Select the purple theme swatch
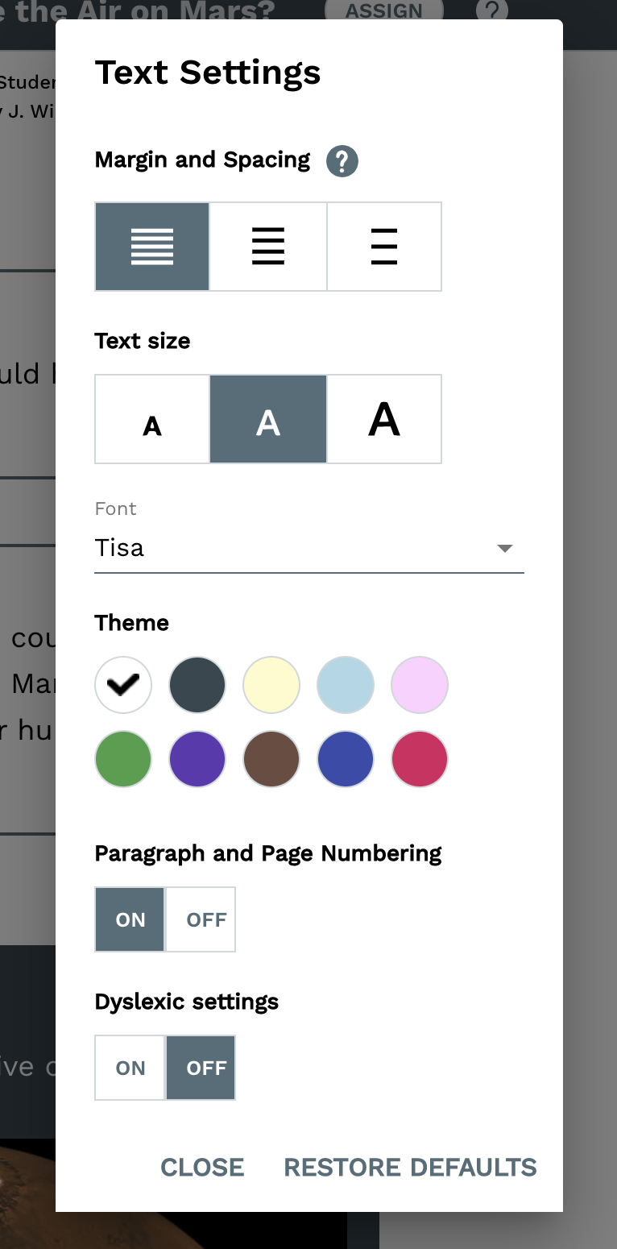This screenshot has width=617, height=1249. 197,759
